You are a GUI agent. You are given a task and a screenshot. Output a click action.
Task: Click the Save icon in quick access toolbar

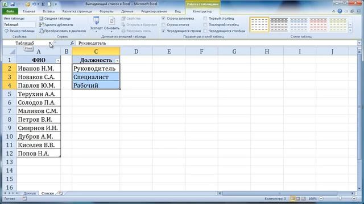click(13, 4)
